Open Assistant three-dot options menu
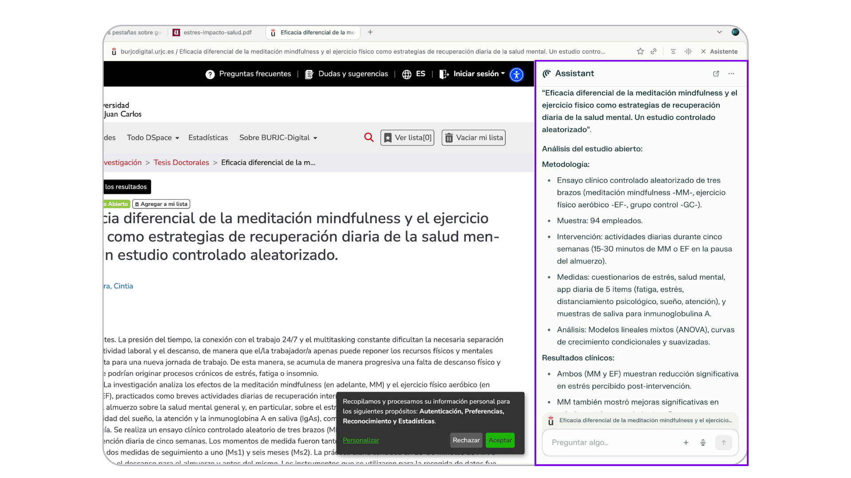 [x=731, y=74]
